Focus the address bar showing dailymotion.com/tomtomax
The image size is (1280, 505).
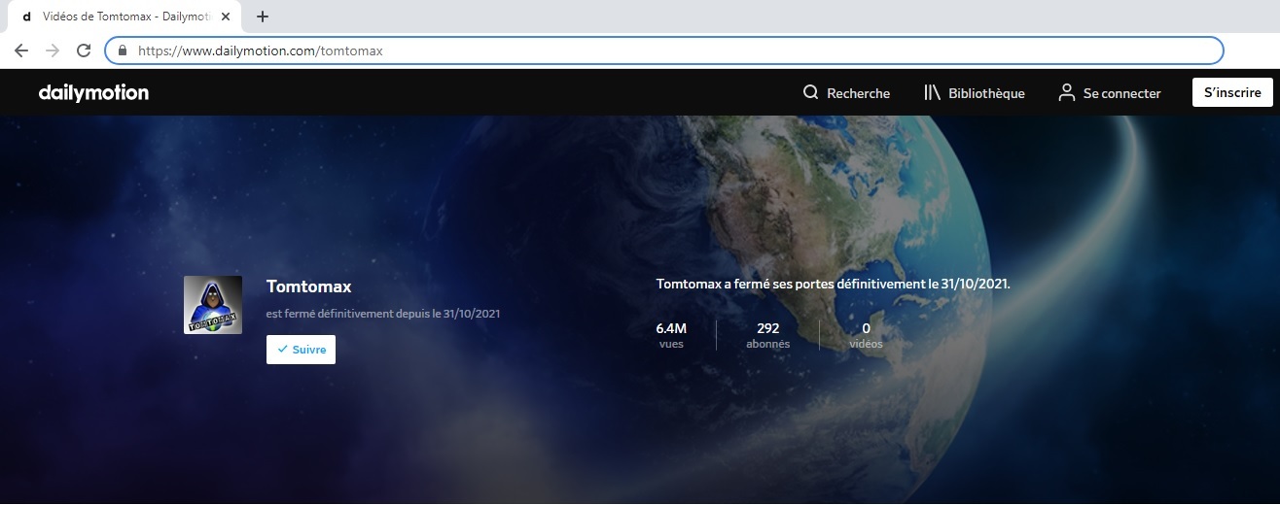pyautogui.click(x=663, y=50)
